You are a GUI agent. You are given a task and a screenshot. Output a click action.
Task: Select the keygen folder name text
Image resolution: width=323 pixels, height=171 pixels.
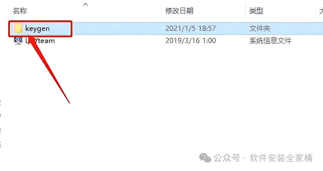[37, 28]
